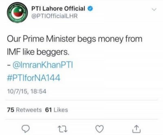The image size is (163, 135).
Task: Click the blue verified badge
Action: 90,8
